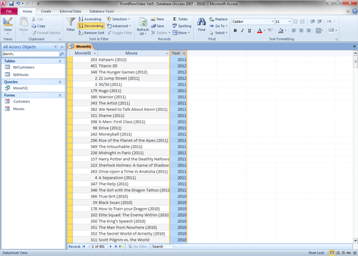Click the bullets list icon

pos(295,21)
